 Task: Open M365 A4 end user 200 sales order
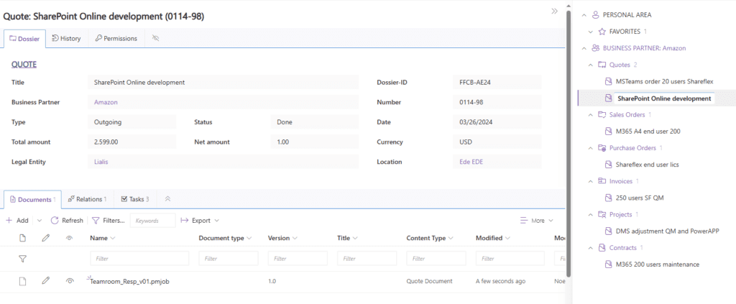coord(648,132)
